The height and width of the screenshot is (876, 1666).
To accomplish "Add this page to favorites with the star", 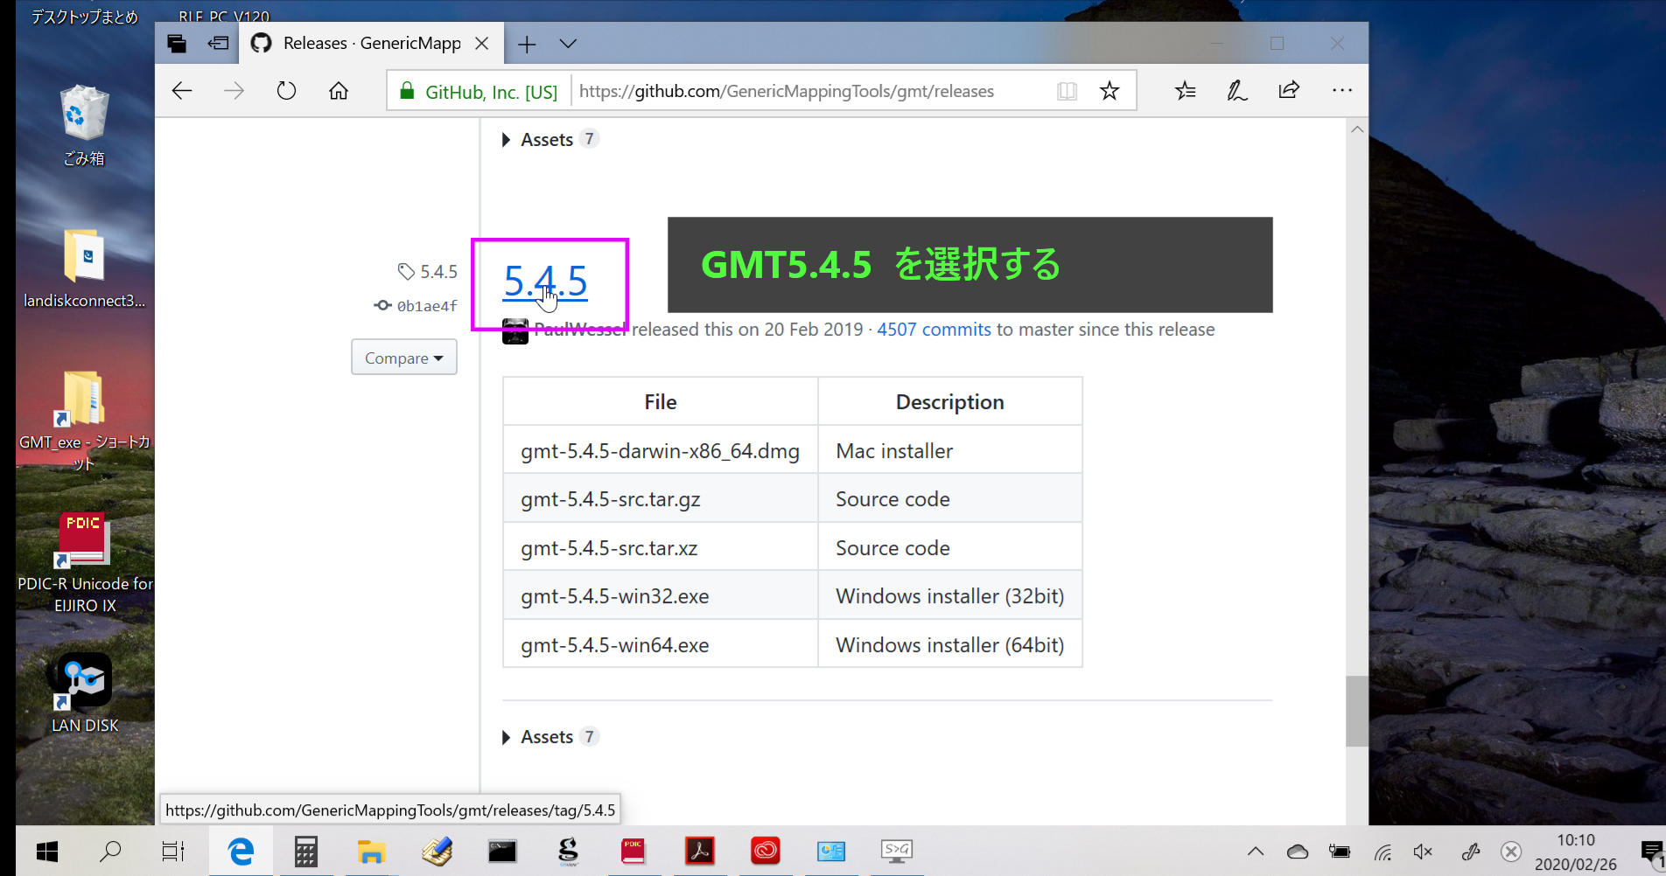I will (1109, 90).
